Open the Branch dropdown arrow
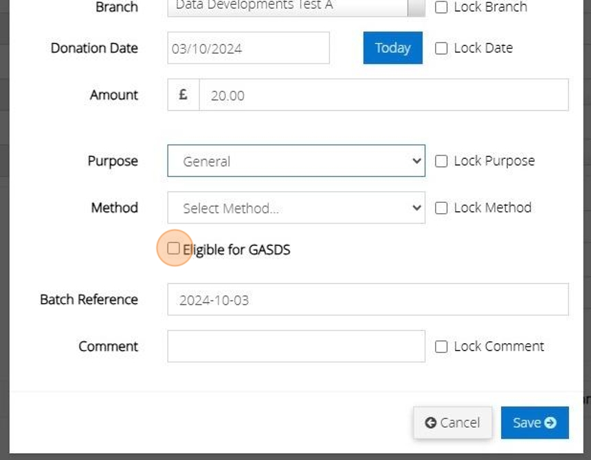 coord(416,8)
